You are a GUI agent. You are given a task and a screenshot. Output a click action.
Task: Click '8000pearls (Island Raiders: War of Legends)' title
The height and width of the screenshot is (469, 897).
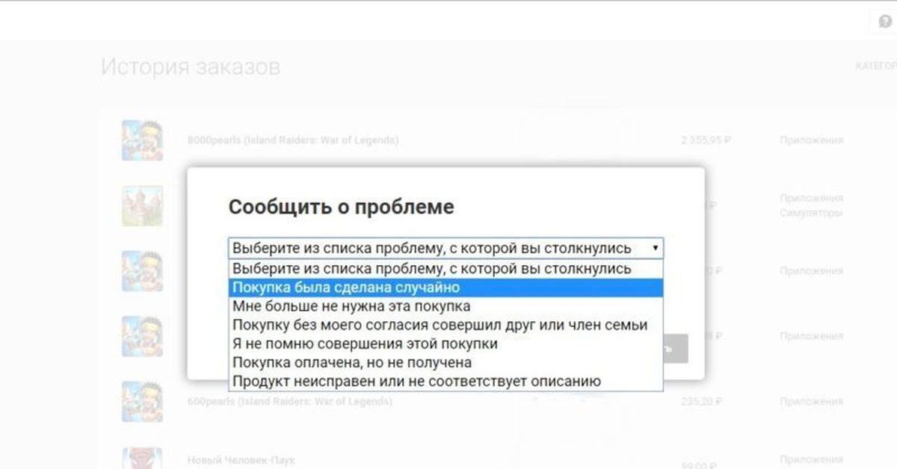[x=293, y=140]
